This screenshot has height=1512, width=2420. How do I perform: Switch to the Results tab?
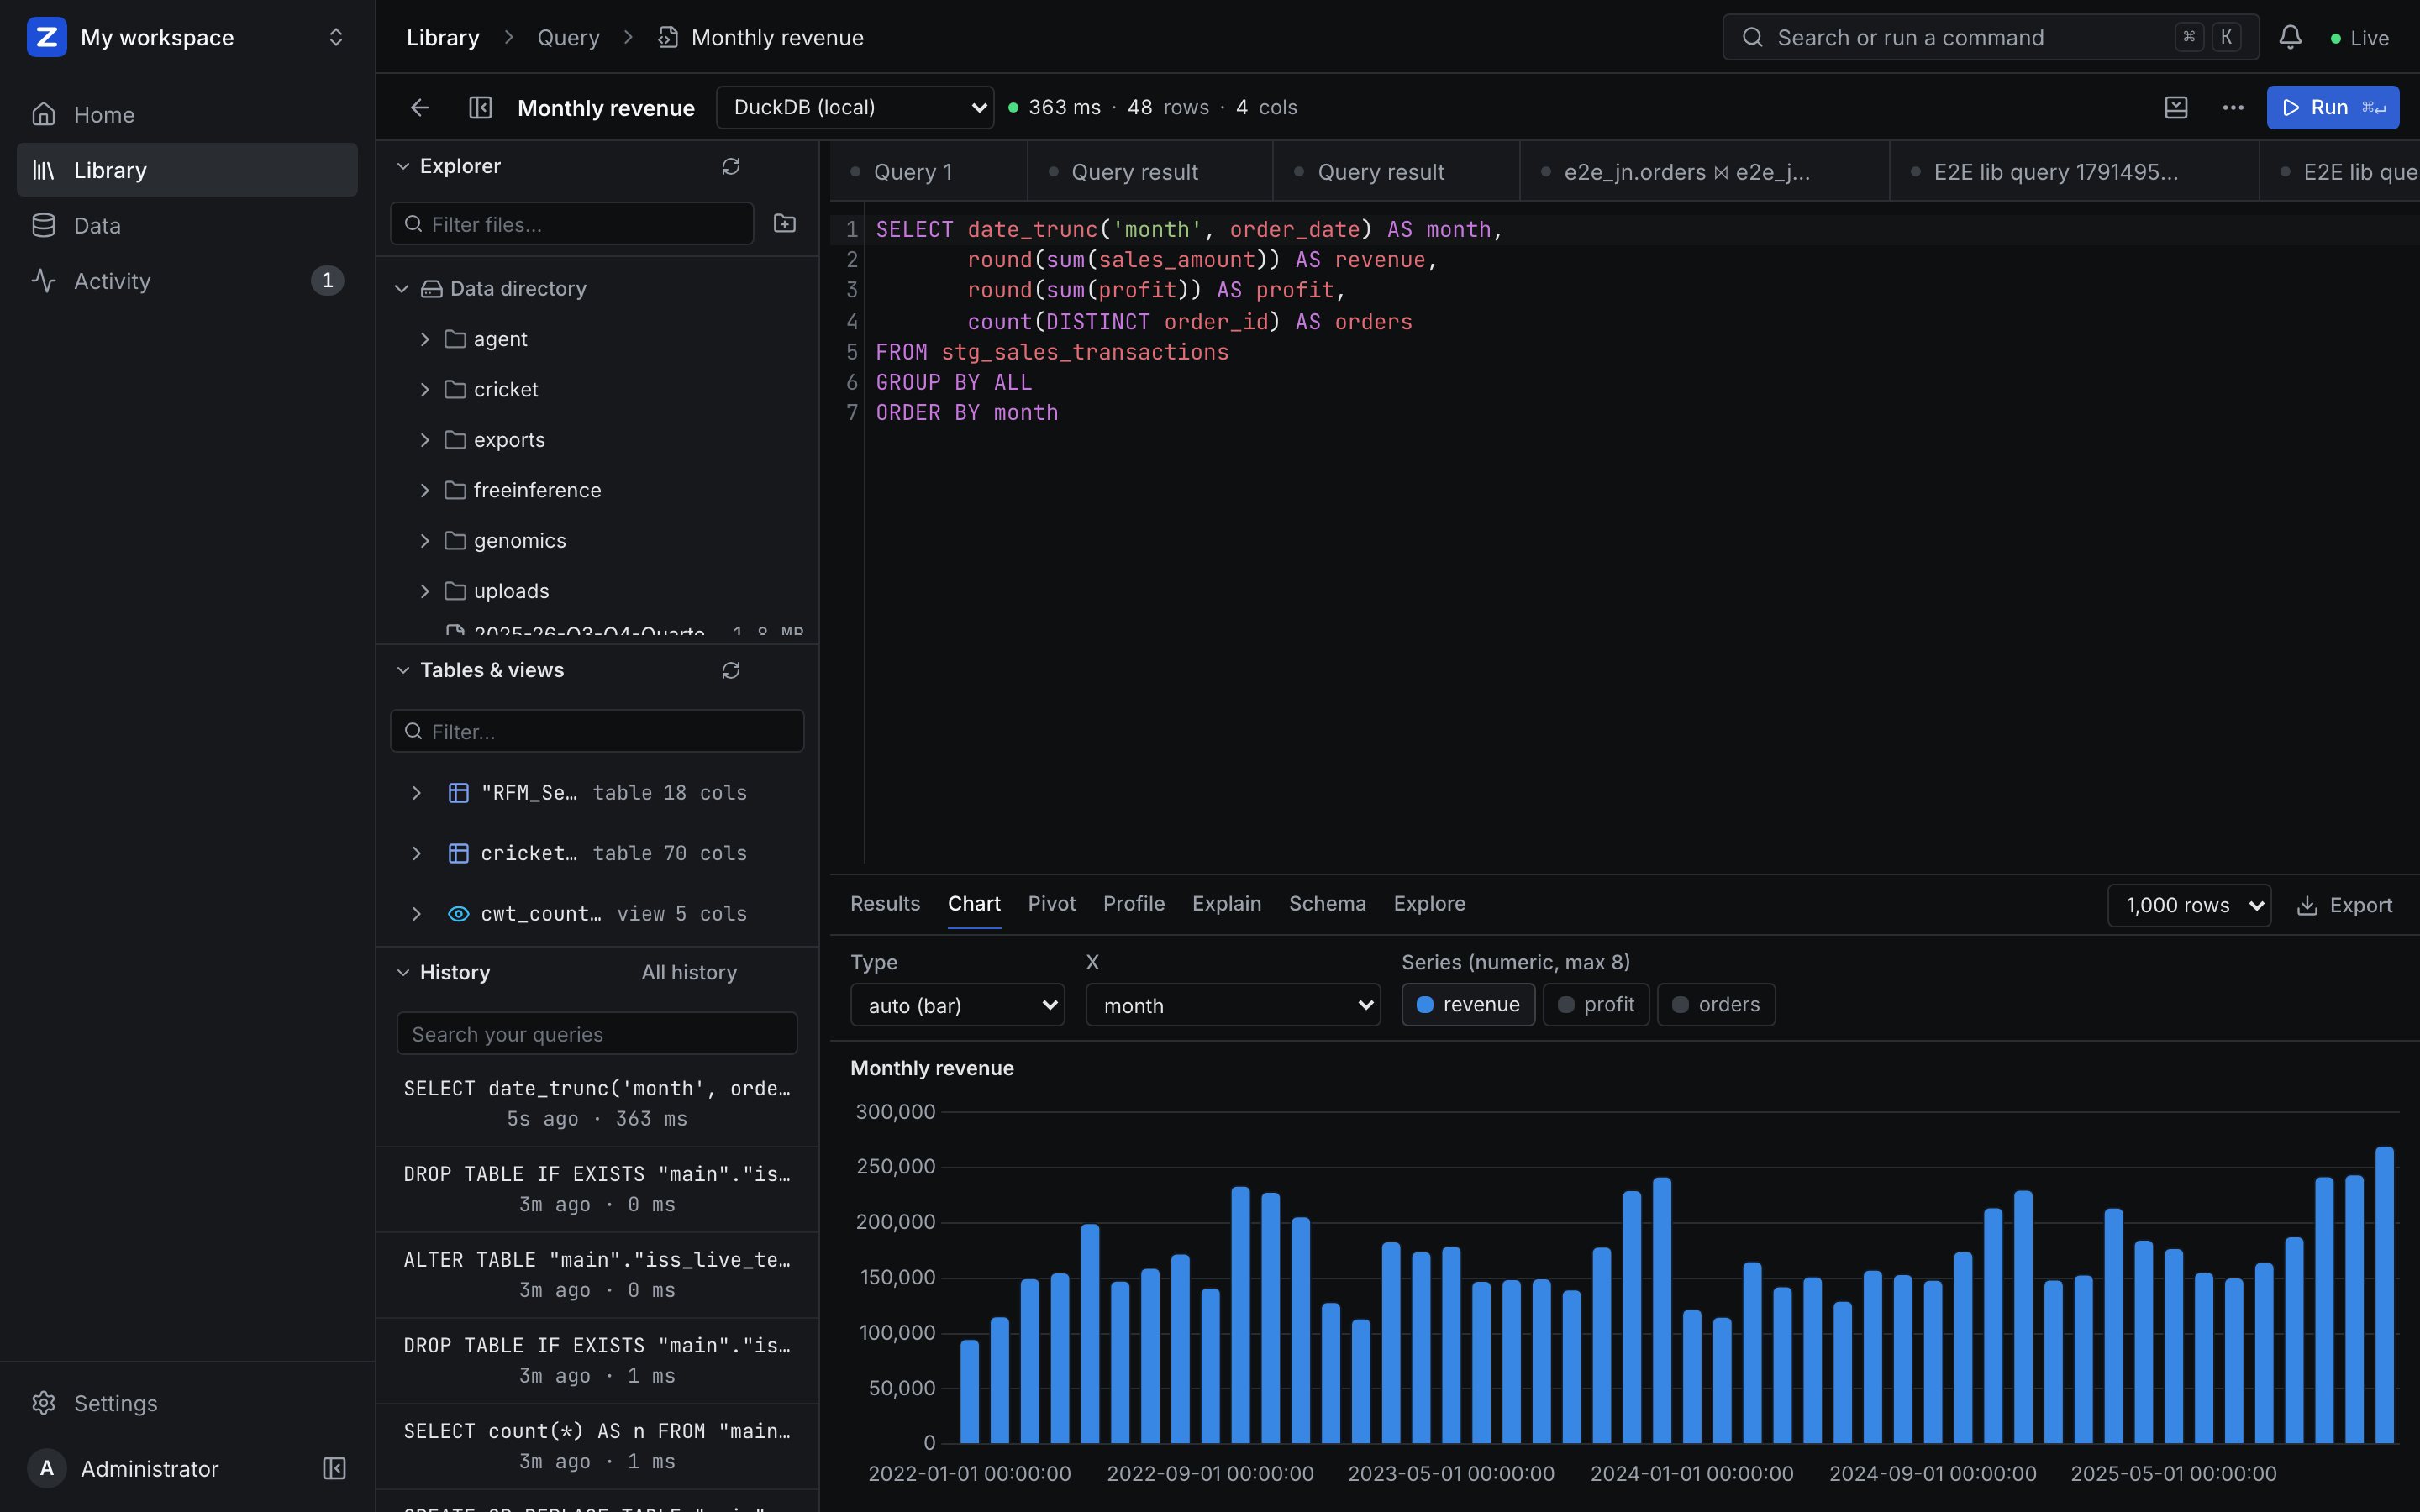click(885, 903)
